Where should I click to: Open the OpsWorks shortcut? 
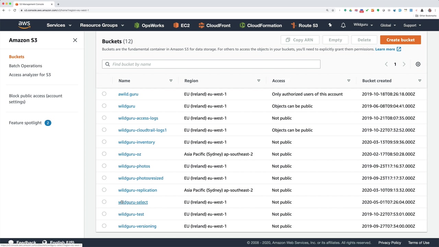pyautogui.click(x=149, y=25)
